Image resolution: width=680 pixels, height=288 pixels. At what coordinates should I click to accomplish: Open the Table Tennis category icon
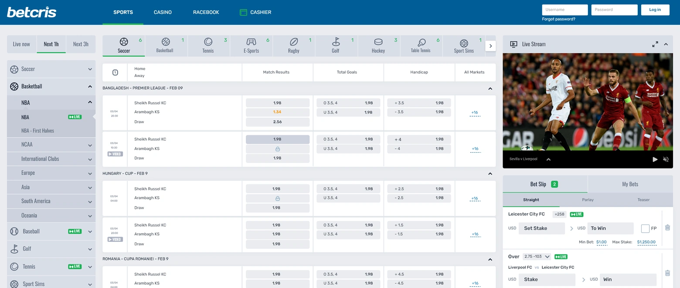[421, 42]
